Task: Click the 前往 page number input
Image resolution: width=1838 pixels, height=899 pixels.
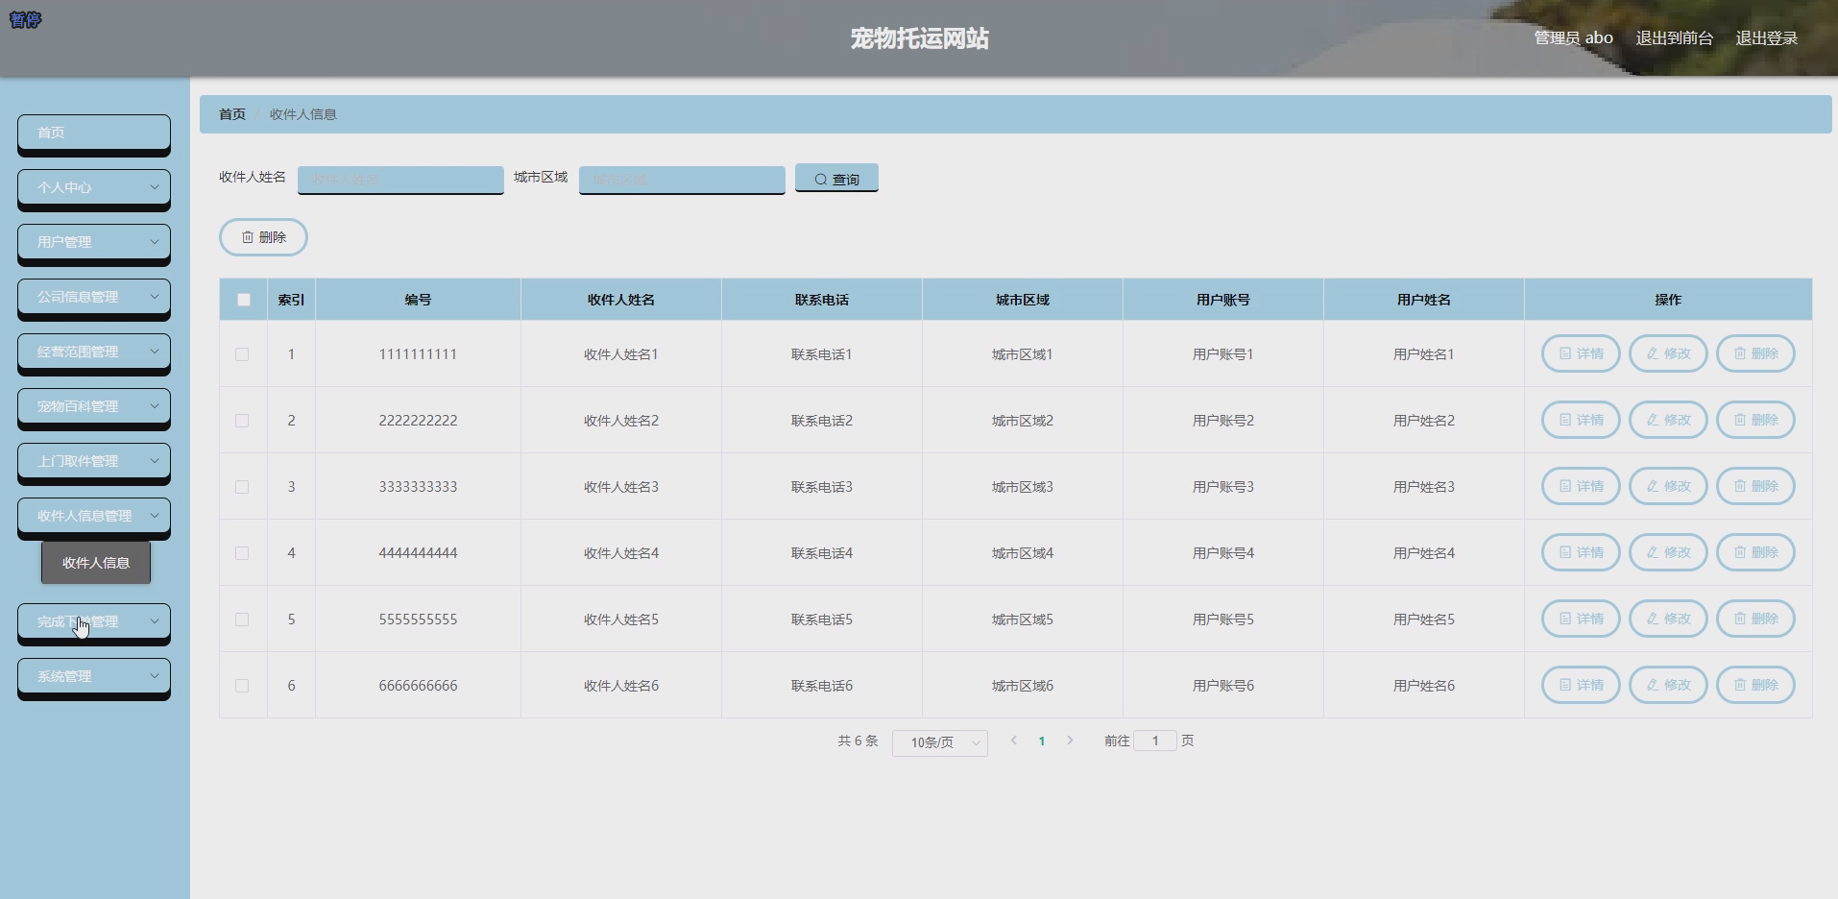Action: coord(1155,741)
